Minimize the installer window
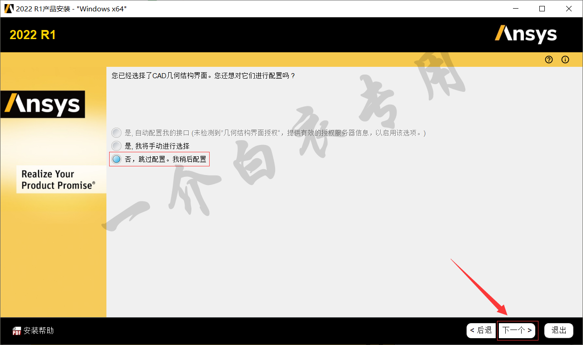 (x=516, y=9)
